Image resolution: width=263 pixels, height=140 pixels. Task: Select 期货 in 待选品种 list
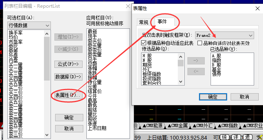point(147,65)
